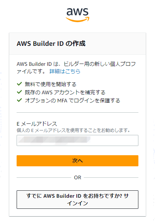Image resolution: width=155 pixels, height=221 pixels.
Task: Select the オプションの MFA でログインを保護する text
Action: (x=72, y=101)
